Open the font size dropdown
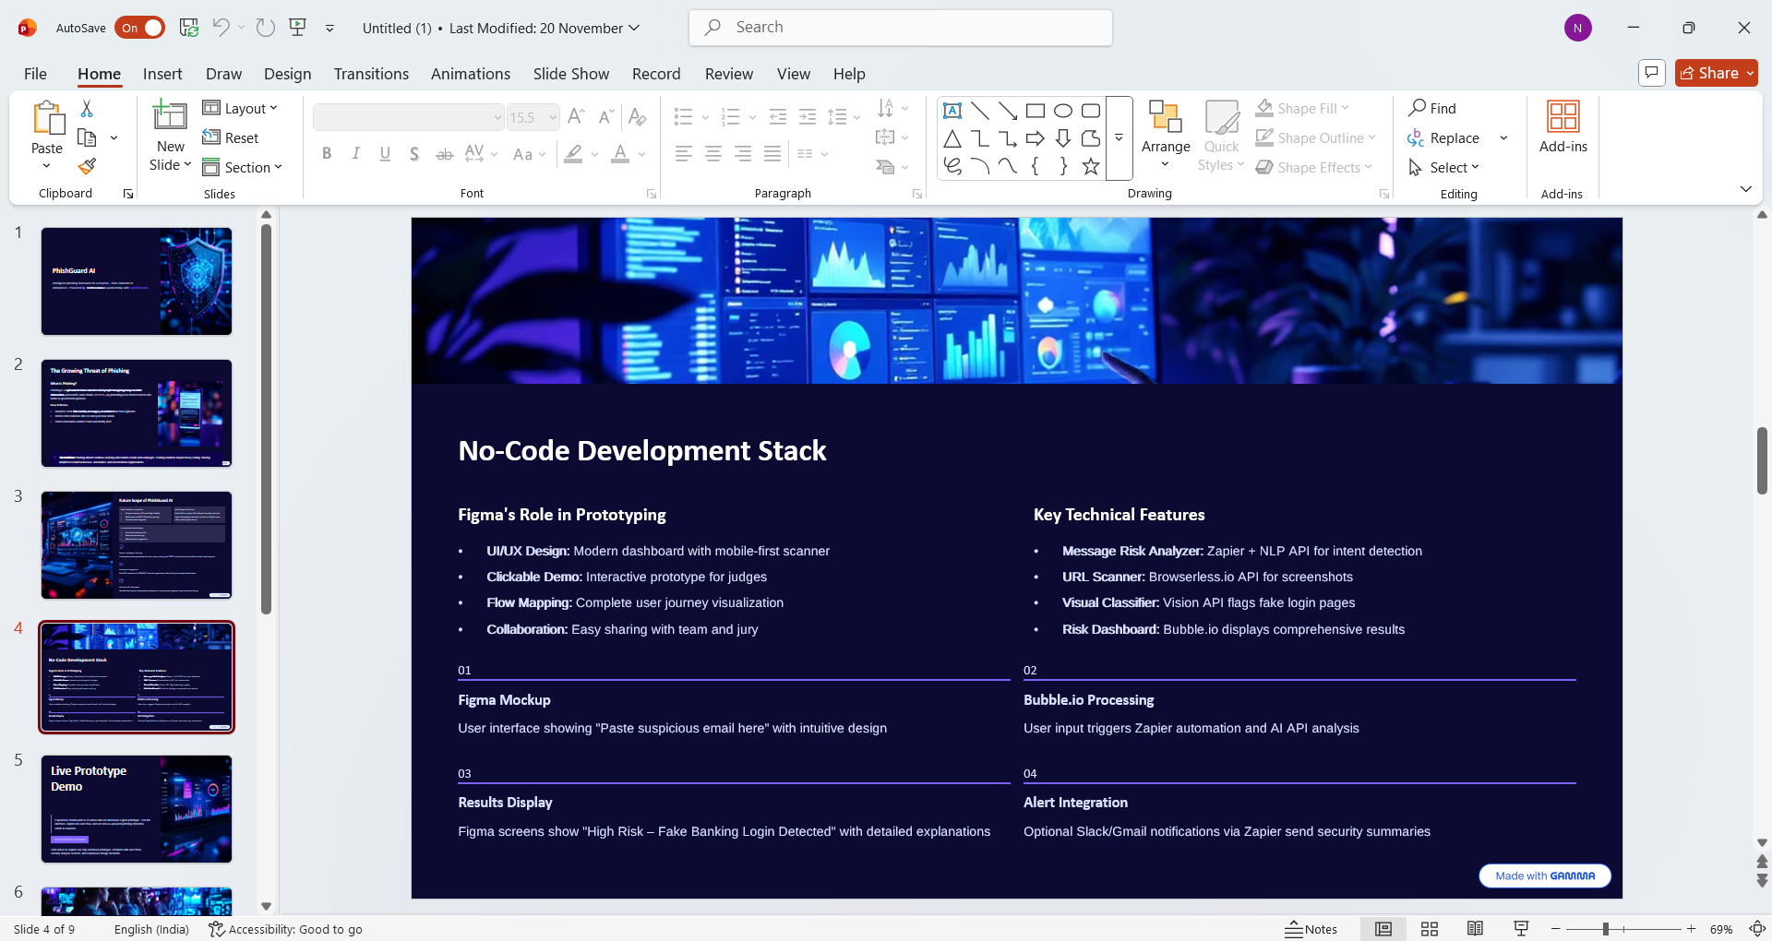Viewport: 1772px width, 941px height. (x=553, y=117)
